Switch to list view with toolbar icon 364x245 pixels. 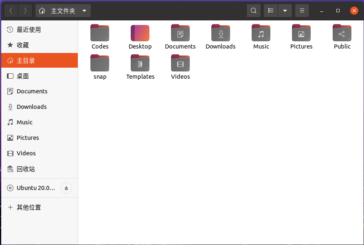271,11
